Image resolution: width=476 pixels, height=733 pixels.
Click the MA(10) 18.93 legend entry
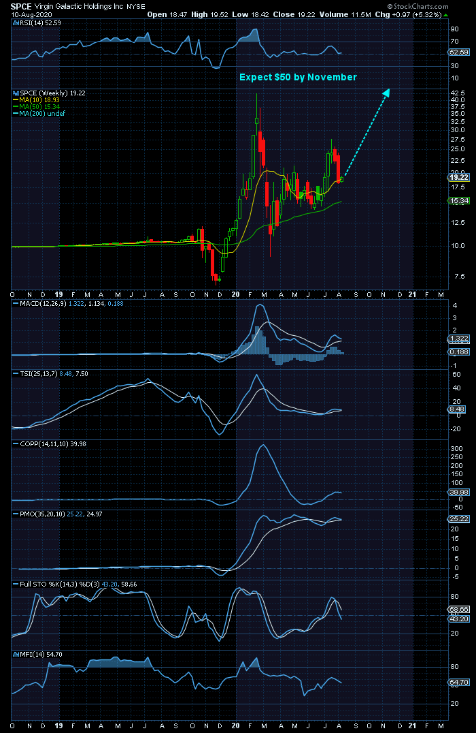pos(37,100)
